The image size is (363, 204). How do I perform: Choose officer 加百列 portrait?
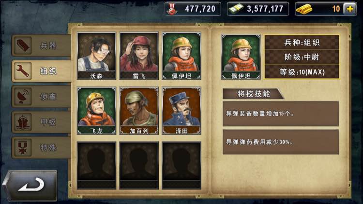139,111
